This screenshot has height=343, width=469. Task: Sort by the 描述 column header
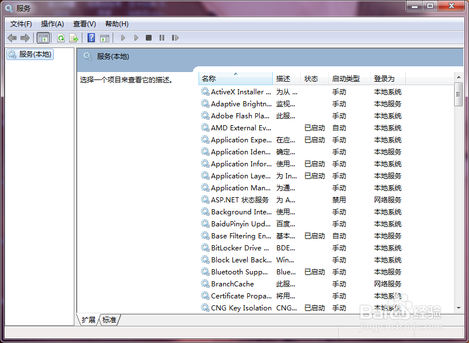click(x=286, y=79)
